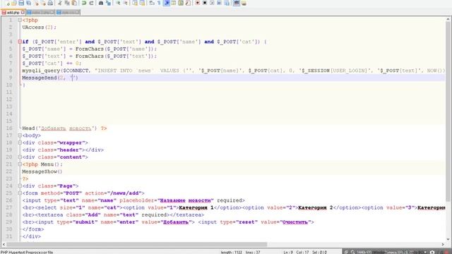The height and width of the screenshot is (254, 452).
Task: Open the document tab right of add.php
Action: click(x=40, y=13)
